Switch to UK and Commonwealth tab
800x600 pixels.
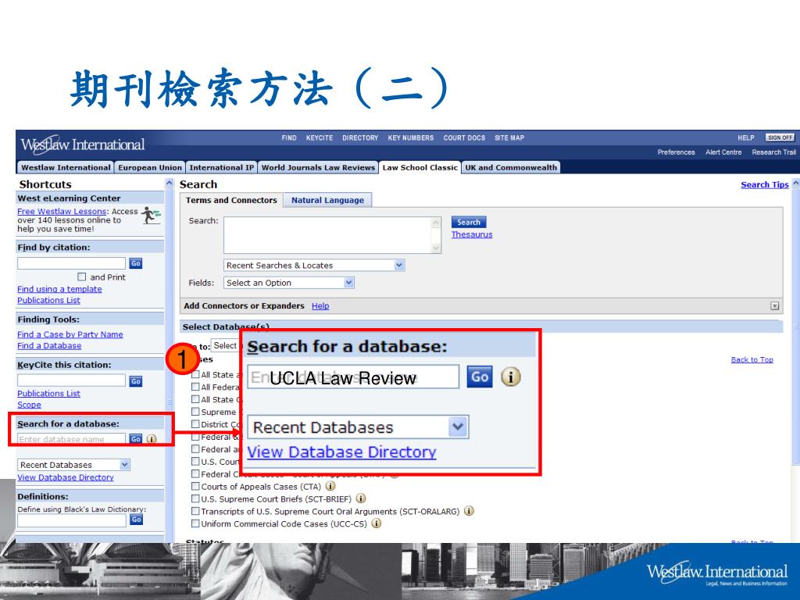pyautogui.click(x=511, y=167)
